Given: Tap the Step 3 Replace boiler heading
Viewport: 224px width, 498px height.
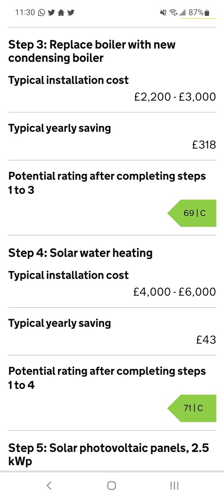Looking at the screenshot, I should point(92,51).
